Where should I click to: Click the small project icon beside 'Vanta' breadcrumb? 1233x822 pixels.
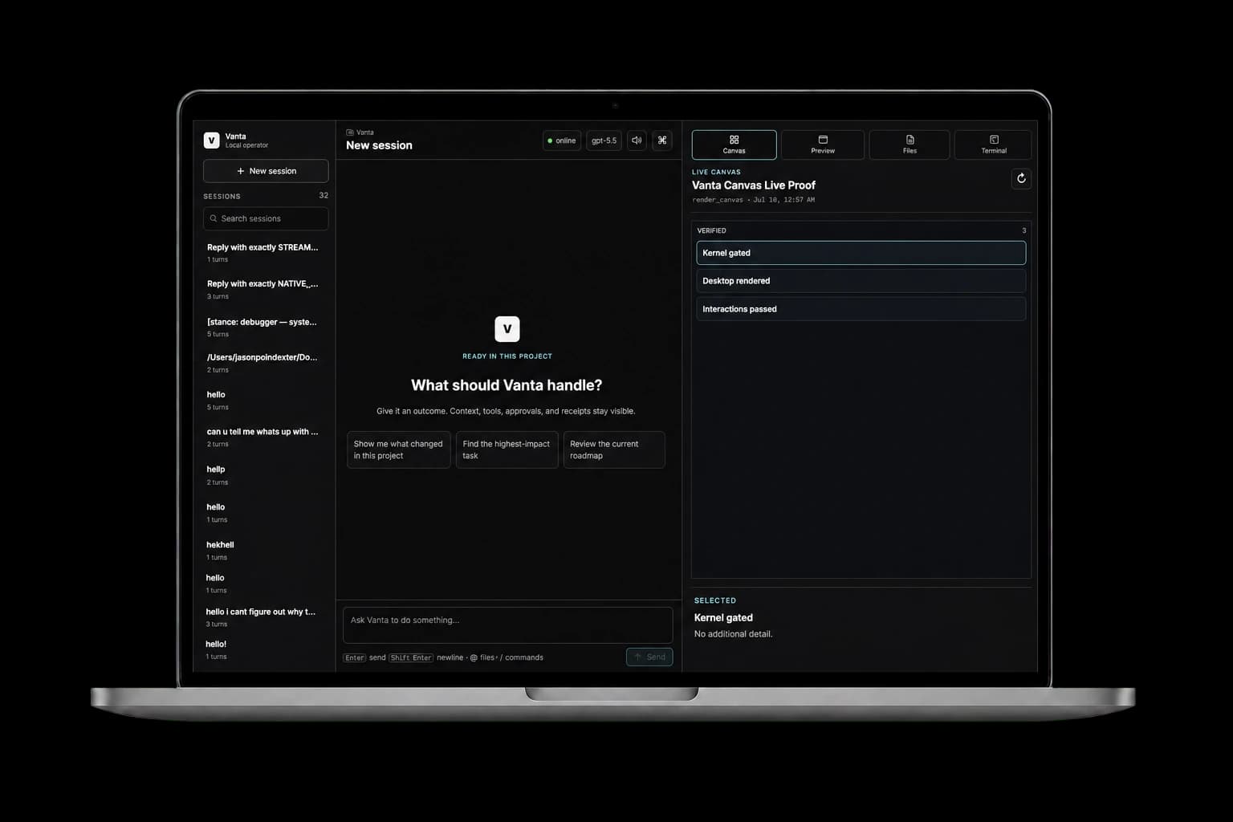(350, 132)
